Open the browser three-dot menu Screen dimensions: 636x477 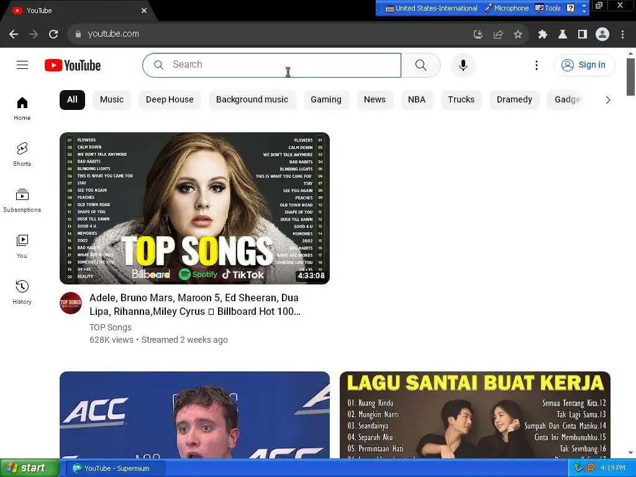tap(622, 35)
